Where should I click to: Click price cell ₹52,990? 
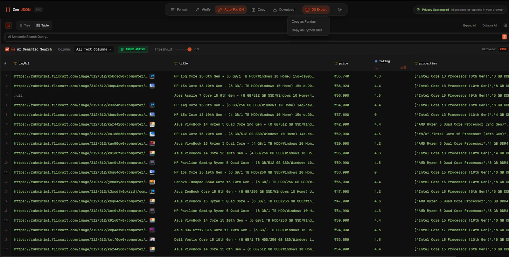point(342,134)
